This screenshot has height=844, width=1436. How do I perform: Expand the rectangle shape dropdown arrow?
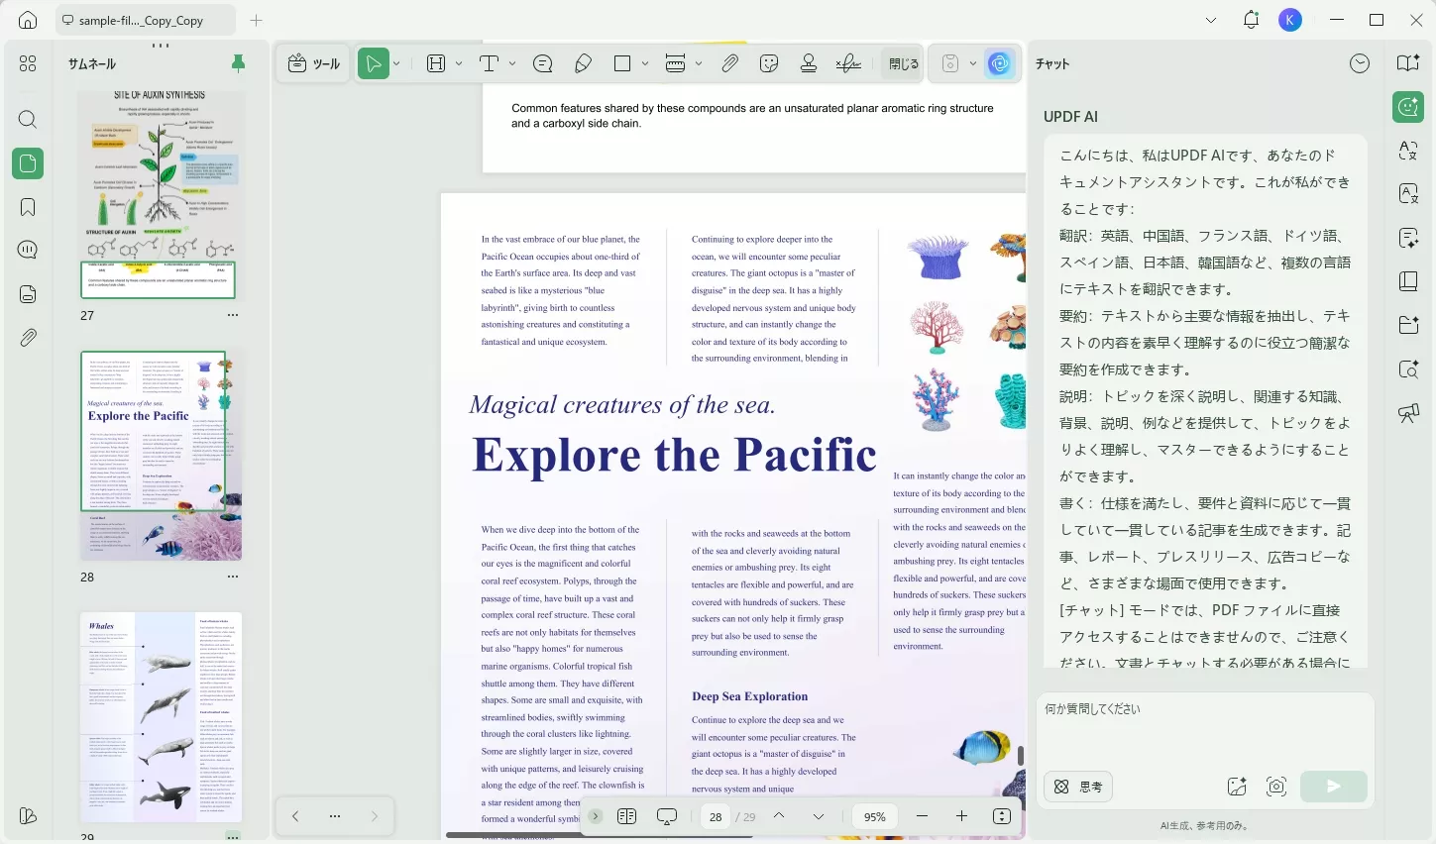pos(645,63)
